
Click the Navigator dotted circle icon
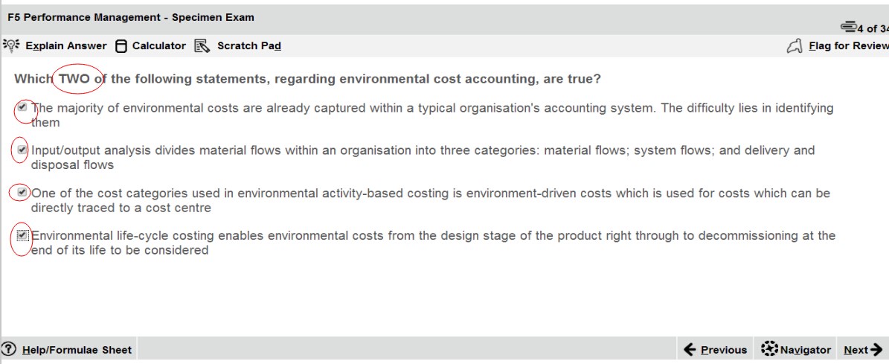(x=769, y=349)
